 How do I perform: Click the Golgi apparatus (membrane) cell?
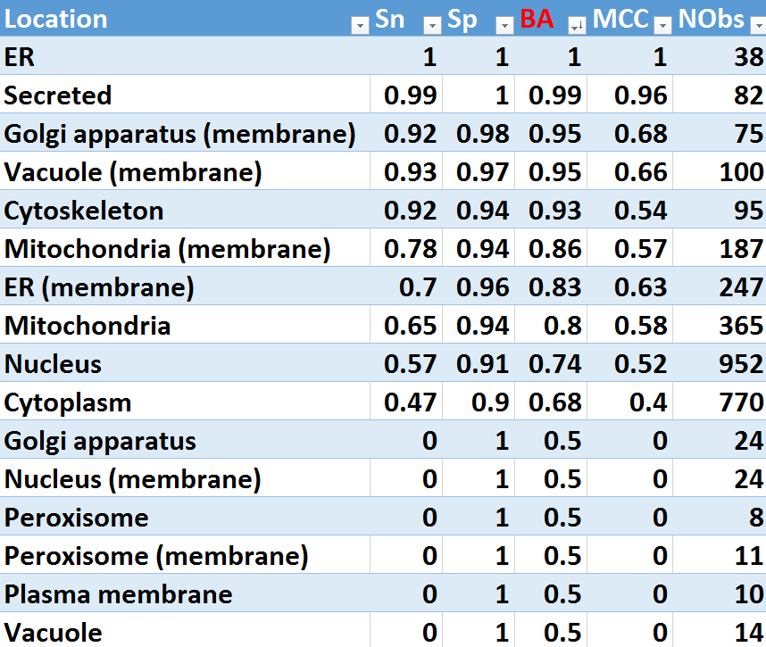click(180, 134)
